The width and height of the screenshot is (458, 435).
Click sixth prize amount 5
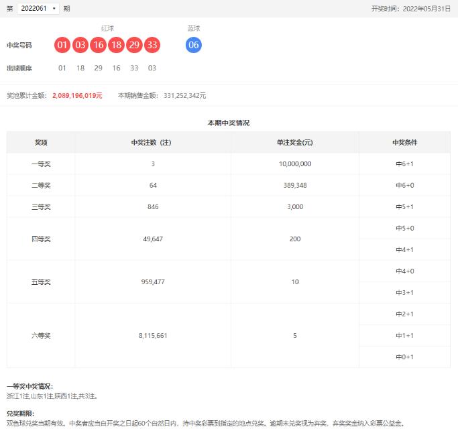coord(295,336)
